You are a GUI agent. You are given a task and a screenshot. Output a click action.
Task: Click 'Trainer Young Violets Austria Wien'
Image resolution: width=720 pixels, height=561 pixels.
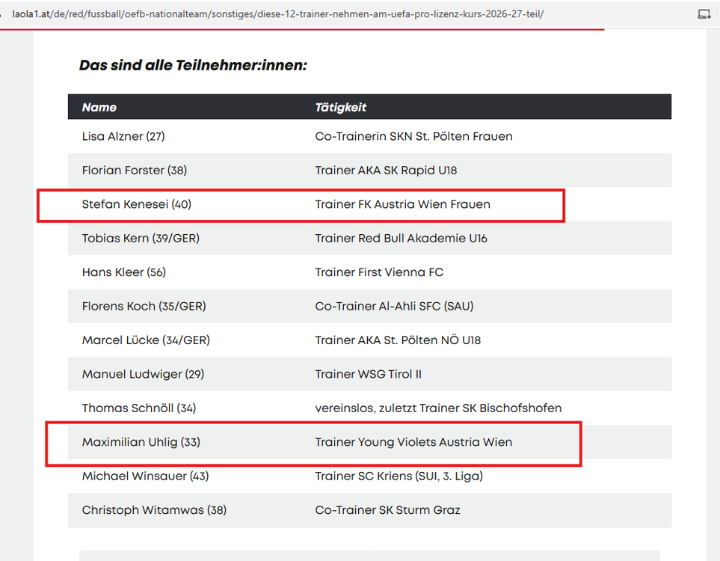tap(413, 443)
